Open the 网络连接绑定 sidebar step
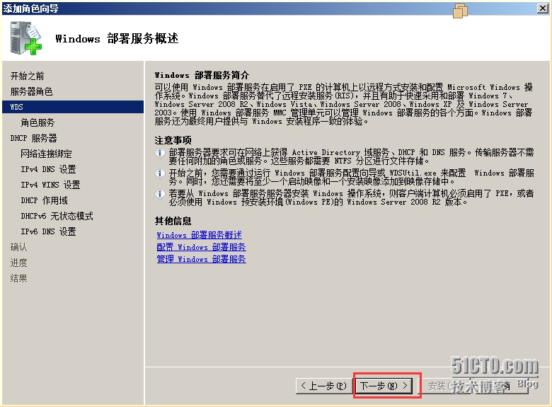This screenshot has width=552, height=407. click(x=46, y=154)
